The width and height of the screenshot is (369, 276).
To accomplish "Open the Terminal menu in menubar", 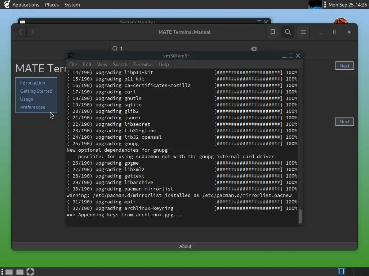I will (143, 64).
